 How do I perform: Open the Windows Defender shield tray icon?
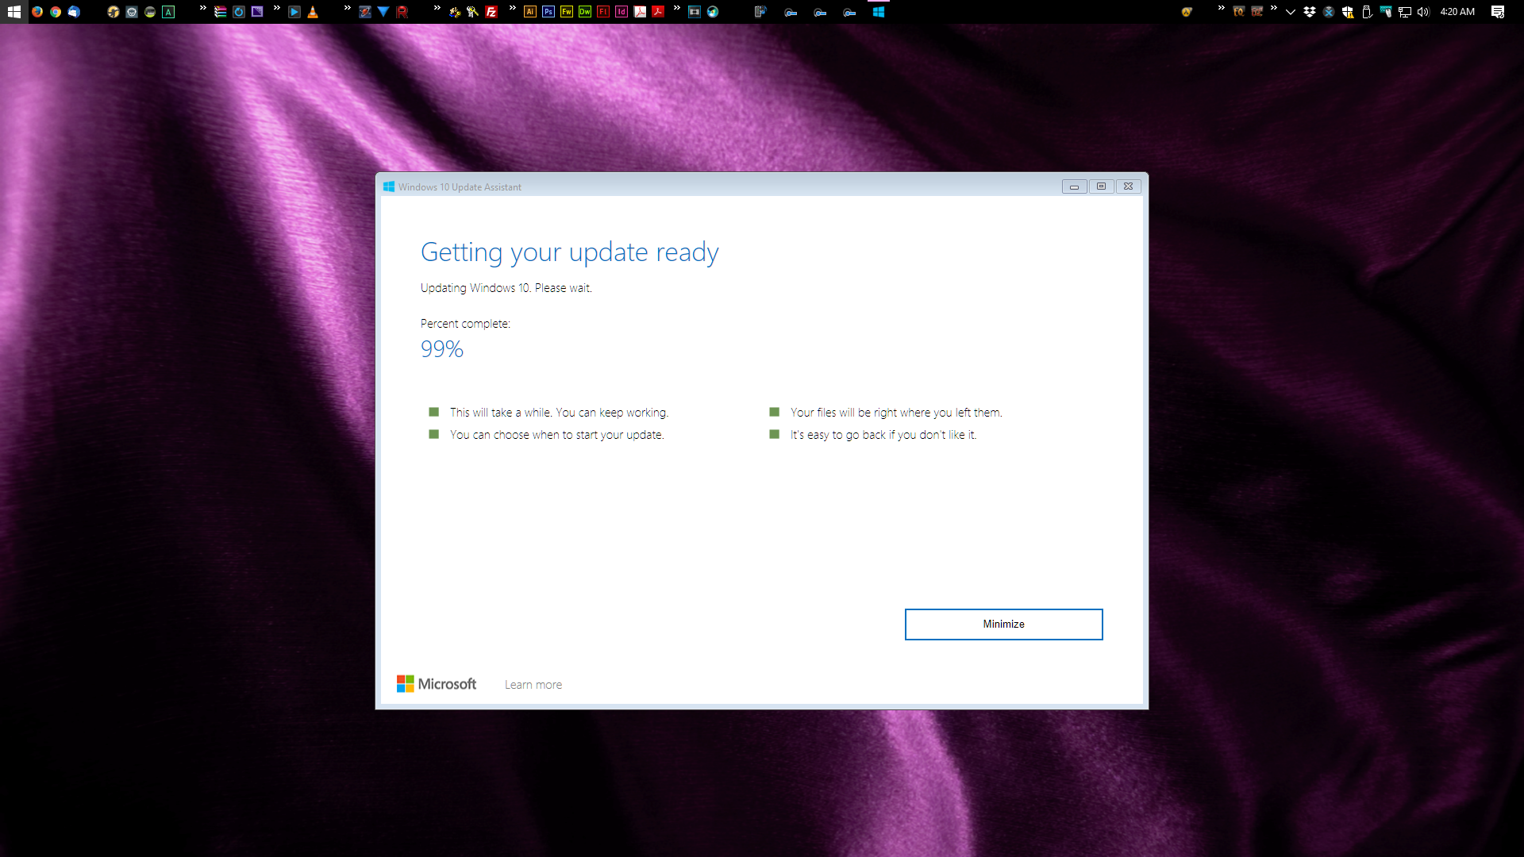[x=1348, y=12]
